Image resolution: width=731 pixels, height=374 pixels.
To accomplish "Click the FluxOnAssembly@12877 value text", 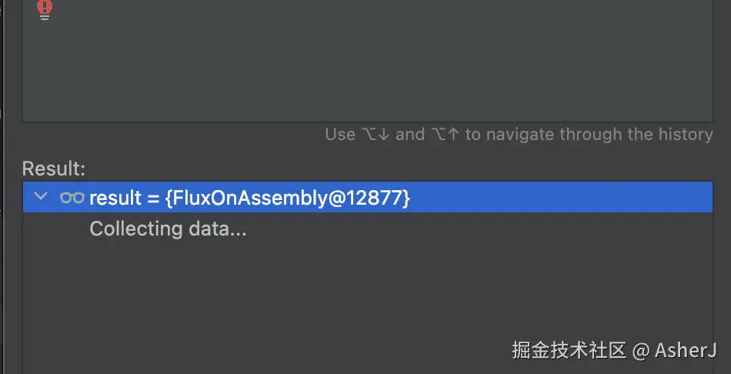I will click(287, 198).
